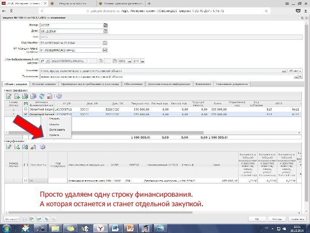Click the edit icon in financing toolbar
310x233 pixels.
coord(9,96)
